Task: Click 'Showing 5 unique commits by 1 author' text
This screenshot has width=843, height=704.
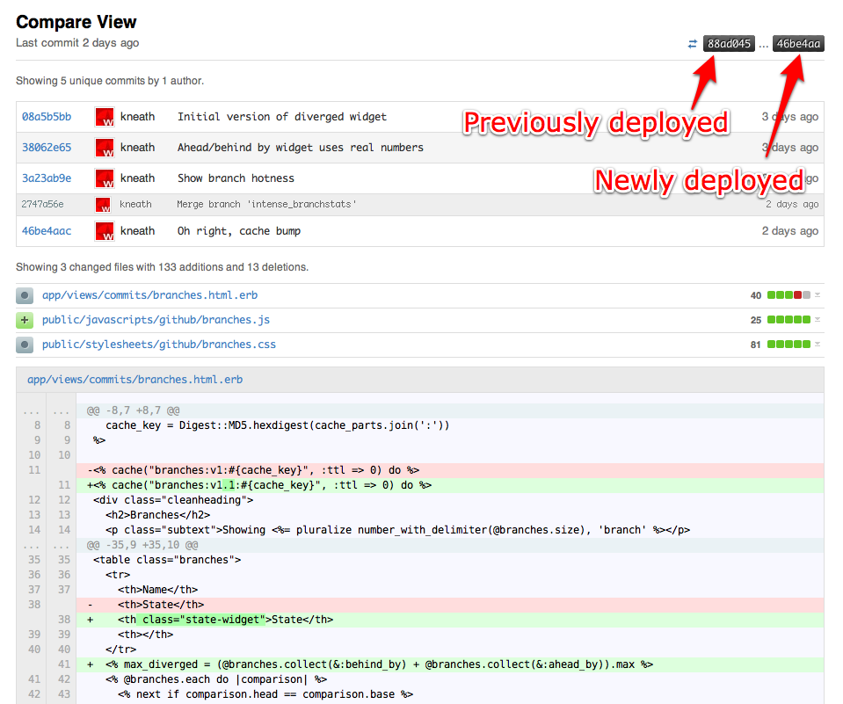Action: 110,81
